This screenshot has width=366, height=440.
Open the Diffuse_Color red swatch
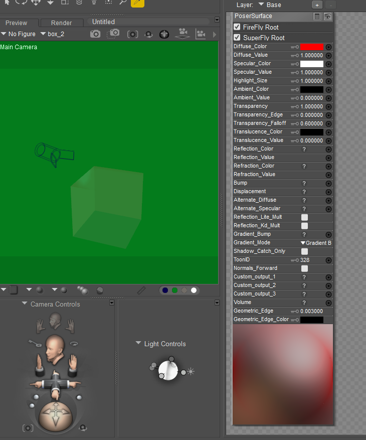pyautogui.click(x=312, y=47)
